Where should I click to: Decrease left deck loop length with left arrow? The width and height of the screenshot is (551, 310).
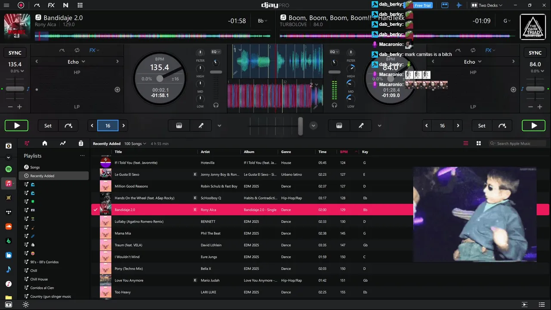pyautogui.click(x=92, y=126)
